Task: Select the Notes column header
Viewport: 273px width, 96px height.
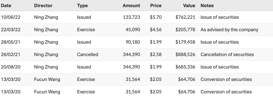Action: pyautogui.click(x=207, y=6)
